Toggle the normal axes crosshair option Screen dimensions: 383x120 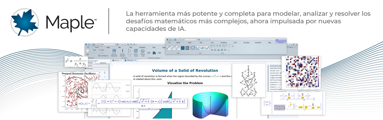(x=203, y=48)
